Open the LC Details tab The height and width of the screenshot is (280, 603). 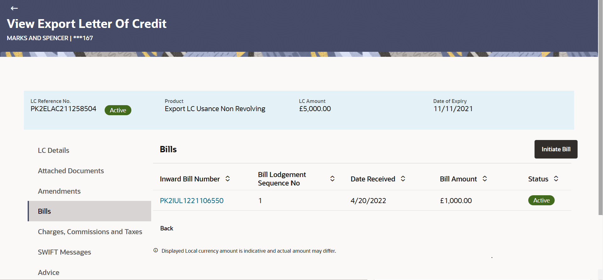point(53,150)
